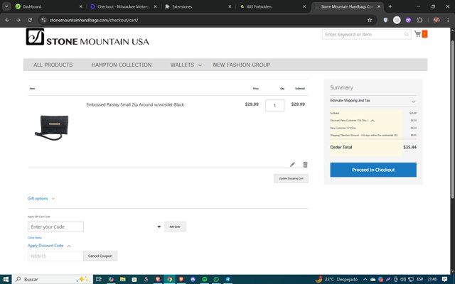Bookmark this page with the star icon

[370, 20]
